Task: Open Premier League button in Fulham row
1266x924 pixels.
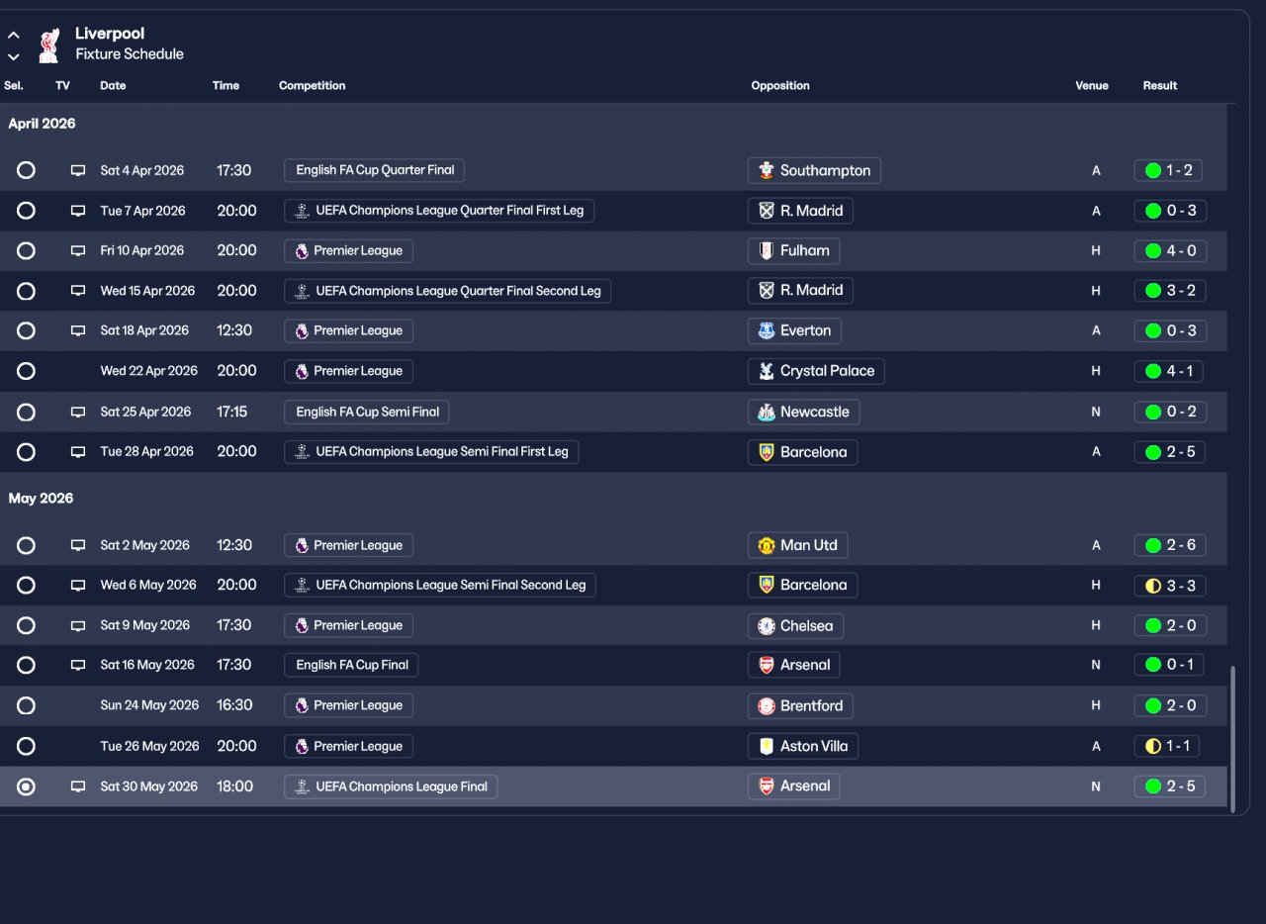Action: point(348,251)
